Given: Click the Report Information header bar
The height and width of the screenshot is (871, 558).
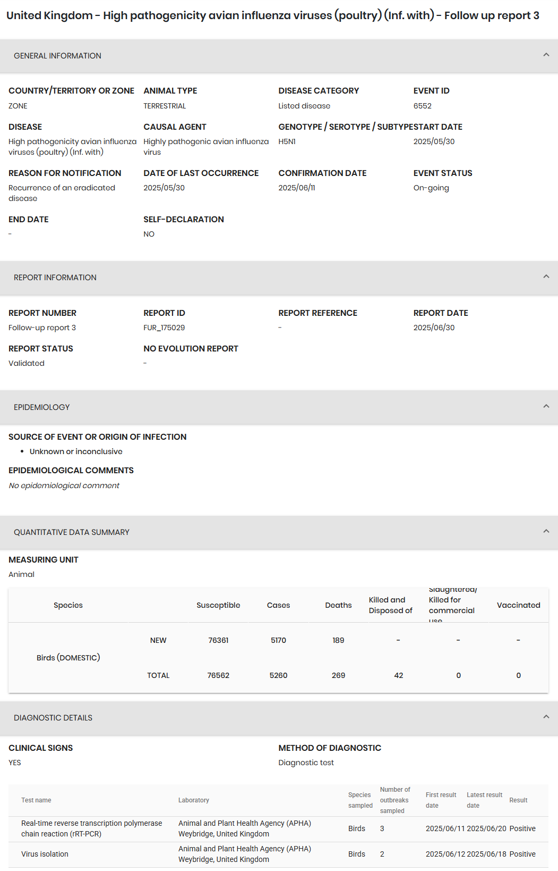Looking at the screenshot, I should point(279,278).
